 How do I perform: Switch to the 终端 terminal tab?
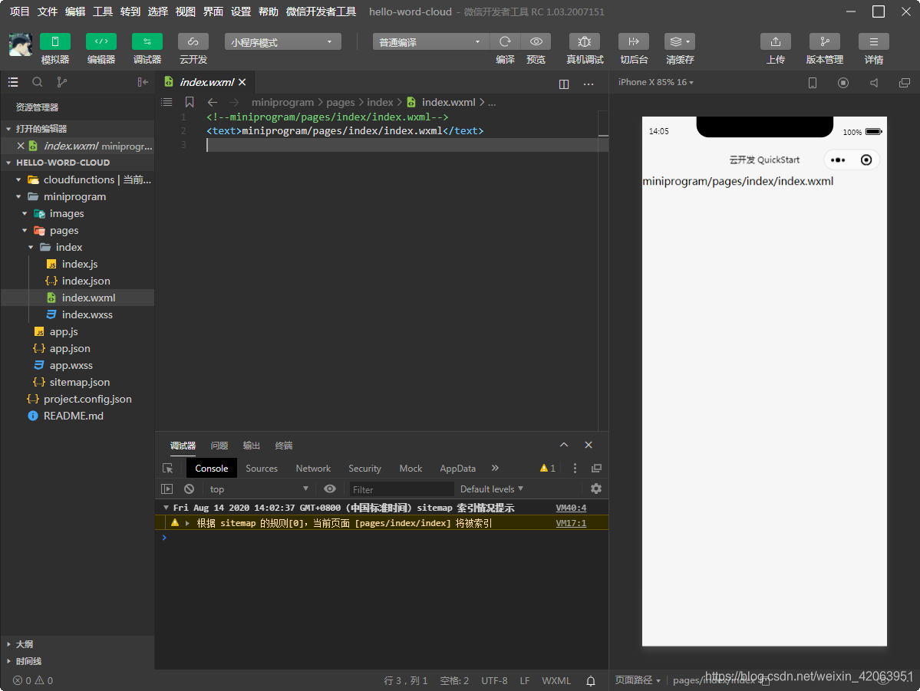[283, 446]
